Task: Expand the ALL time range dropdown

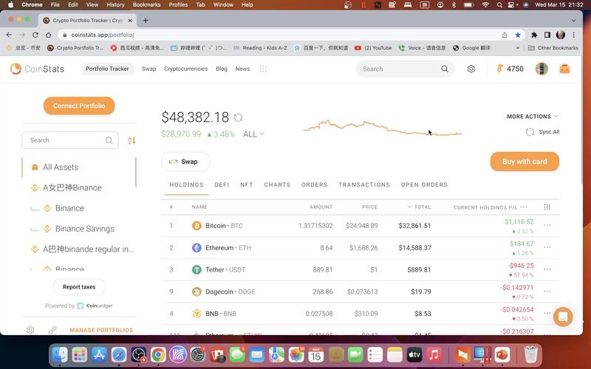Action: 253,134
